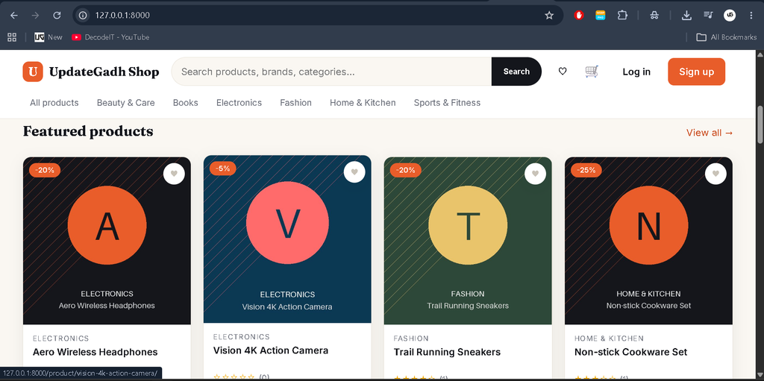Toggle wishlist heart on Non-stick Cookware Set
The image size is (764, 381).
[x=716, y=174]
